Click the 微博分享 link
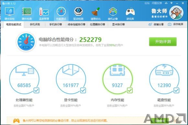 pyautogui.click(x=159, y=24)
